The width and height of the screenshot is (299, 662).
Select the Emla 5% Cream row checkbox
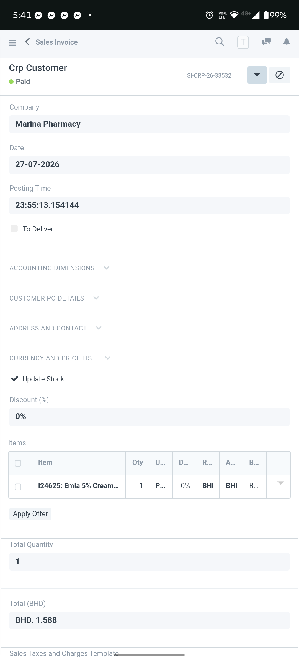(18, 487)
